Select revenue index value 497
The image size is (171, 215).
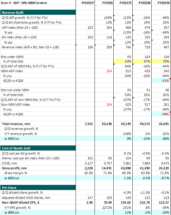coord(166,47)
